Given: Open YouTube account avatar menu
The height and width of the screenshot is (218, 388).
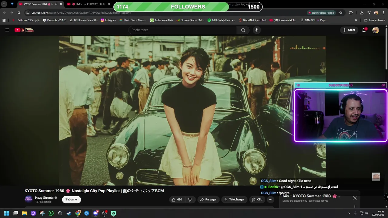Looking at the screenshot, I should [376, 30].
